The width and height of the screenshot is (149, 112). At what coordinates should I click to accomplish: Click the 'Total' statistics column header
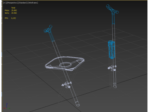point(13,8)
